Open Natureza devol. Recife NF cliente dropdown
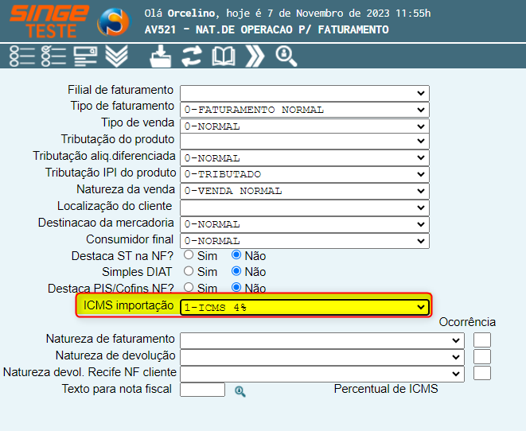526x431 pixels. click(x=322, y=374)
